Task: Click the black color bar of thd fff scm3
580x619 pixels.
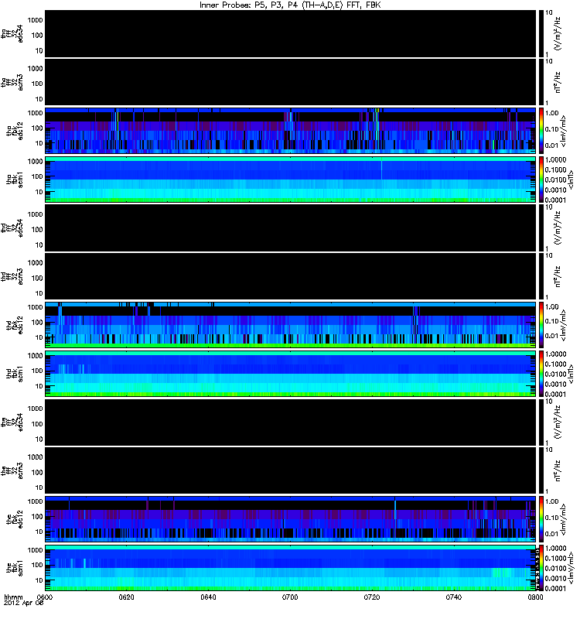Action: 541,277
